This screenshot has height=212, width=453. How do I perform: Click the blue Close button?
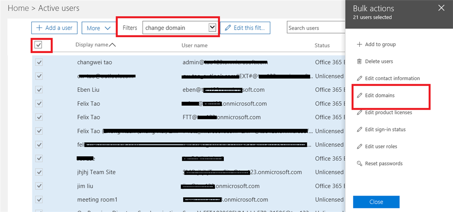376,202
